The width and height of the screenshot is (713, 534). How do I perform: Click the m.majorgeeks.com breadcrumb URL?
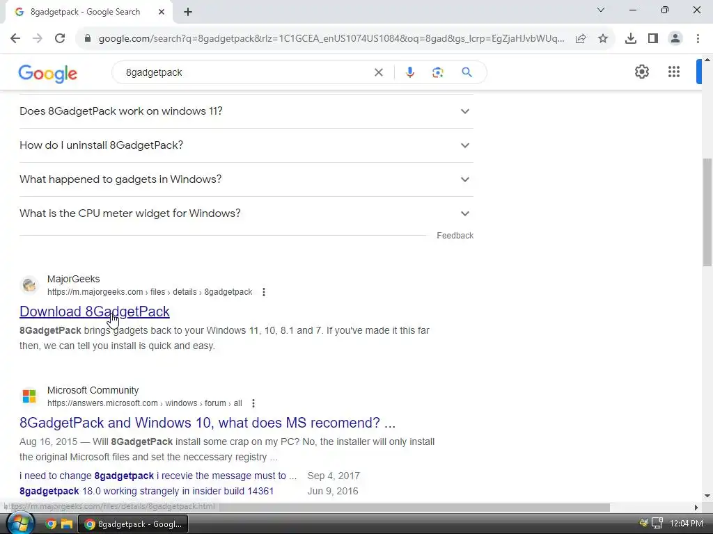150,292
